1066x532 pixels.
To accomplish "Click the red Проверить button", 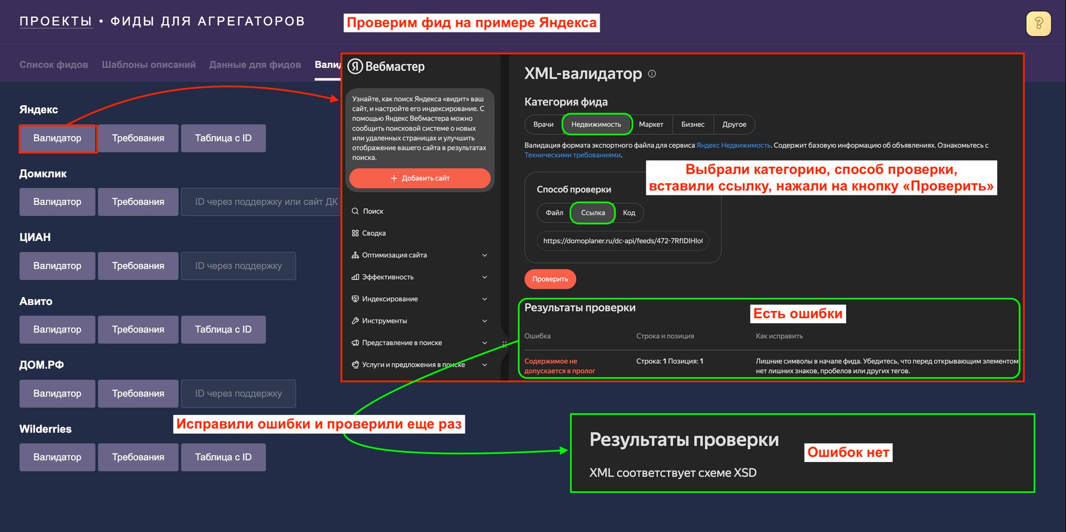I will point(550,279).
